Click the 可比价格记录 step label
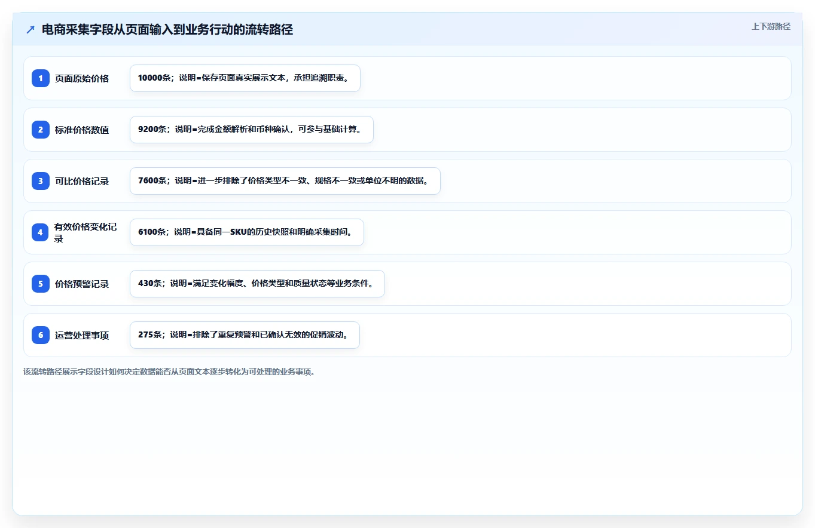This screenshot has height=528, width=815. click(82, 181)
